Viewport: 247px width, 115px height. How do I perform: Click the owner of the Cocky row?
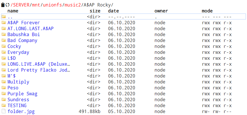pos(160,46)
